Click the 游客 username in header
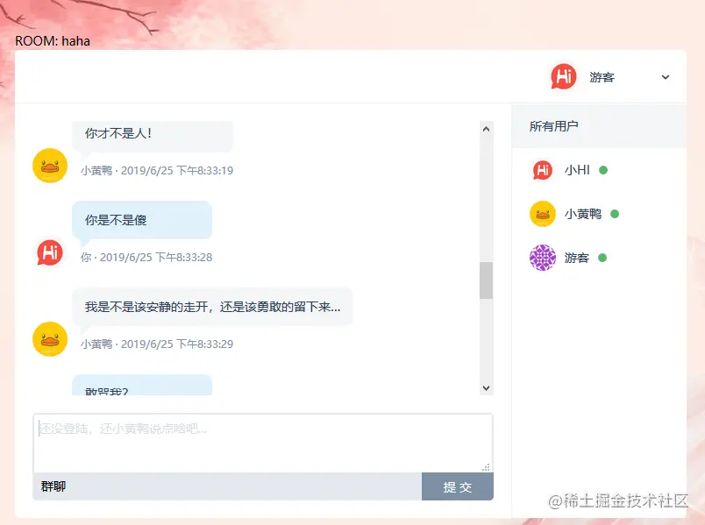 coord(602,77)
